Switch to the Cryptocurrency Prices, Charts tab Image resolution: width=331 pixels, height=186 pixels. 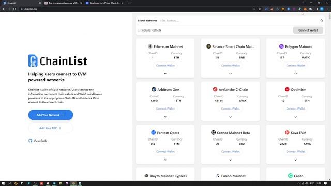(104, 3)
